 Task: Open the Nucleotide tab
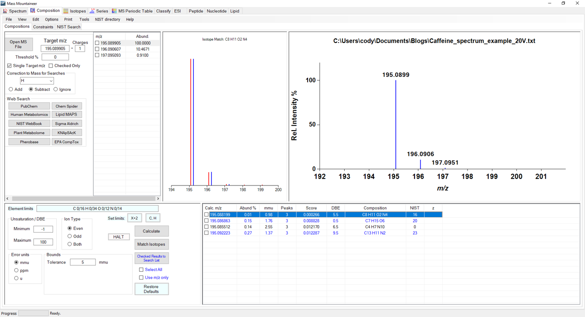coord(217,11)
